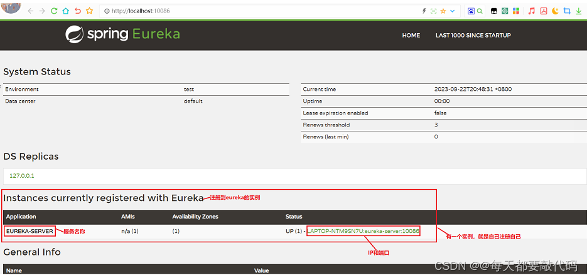Click the Spring Eureka logo
587x278 pixels.
[122, 34]
